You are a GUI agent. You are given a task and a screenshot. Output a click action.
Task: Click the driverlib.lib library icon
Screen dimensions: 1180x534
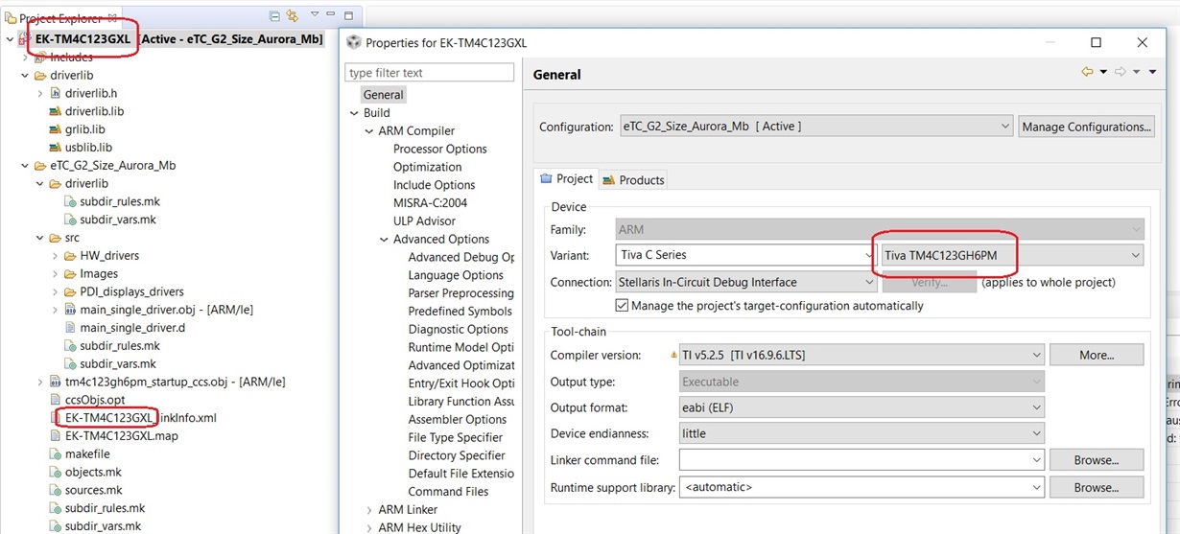pos(56,111)
